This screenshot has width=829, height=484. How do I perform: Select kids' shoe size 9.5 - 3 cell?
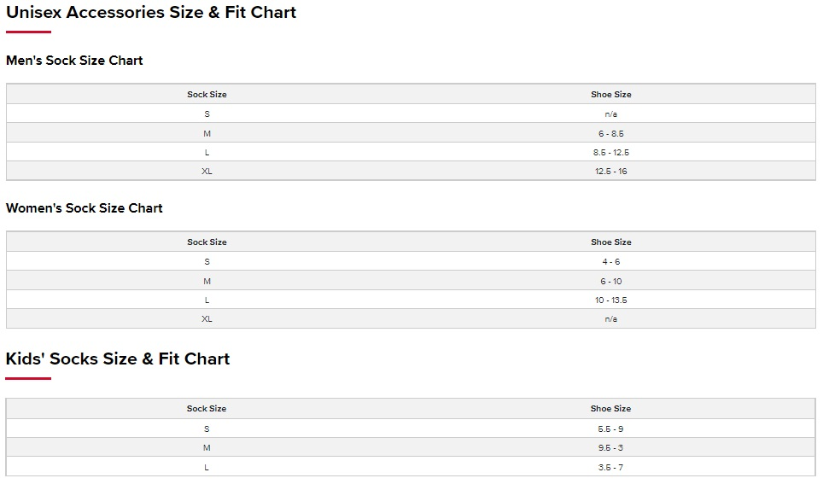point(610,447)
